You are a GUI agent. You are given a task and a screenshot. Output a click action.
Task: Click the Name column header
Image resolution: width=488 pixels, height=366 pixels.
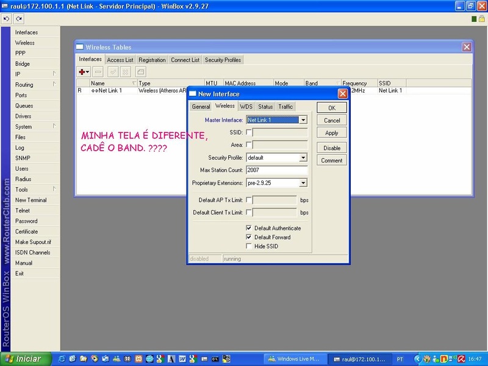point(113,83)
